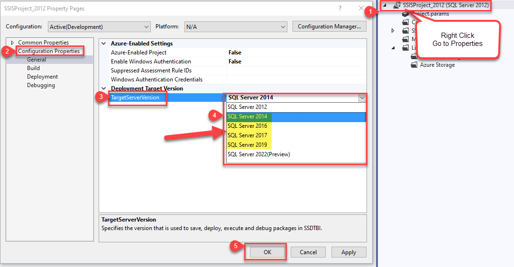Collapse the expanded 'Li' folder node
Screen dimensions: 514x267
tap(394, 48)
